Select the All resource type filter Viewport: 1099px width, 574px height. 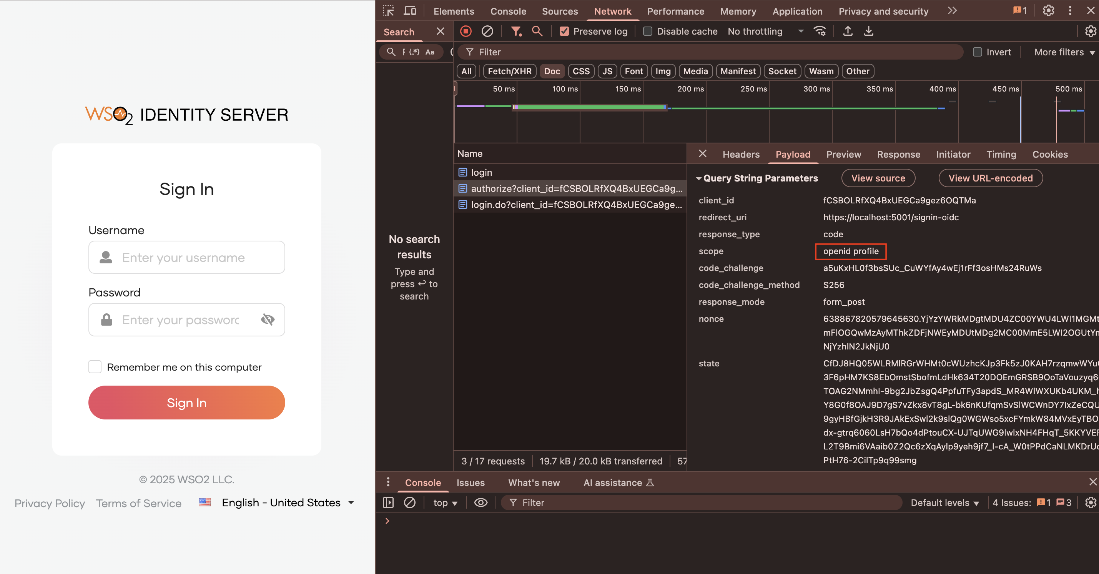466,71
